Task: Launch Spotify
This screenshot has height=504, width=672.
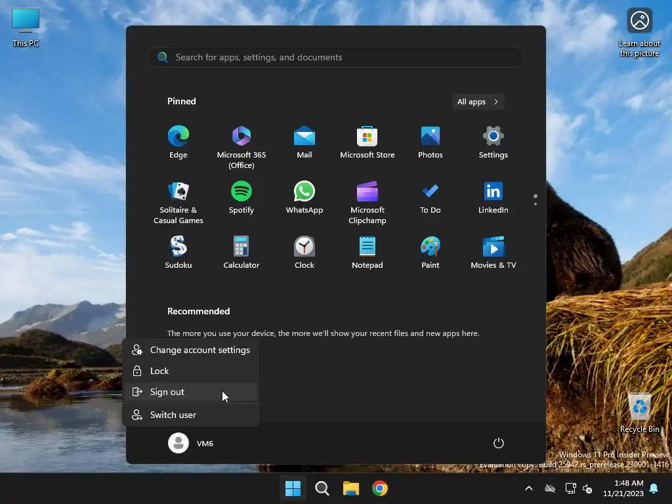Action: tap(241, 198)
